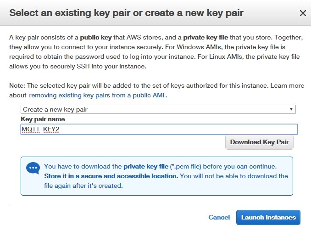Cancel the key pair selection

pyautogui.click(x=219, y=217)
